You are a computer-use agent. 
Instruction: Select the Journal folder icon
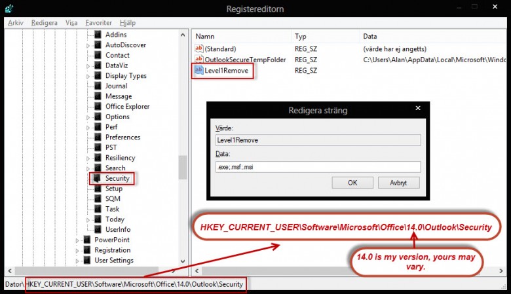coord(98,86)
